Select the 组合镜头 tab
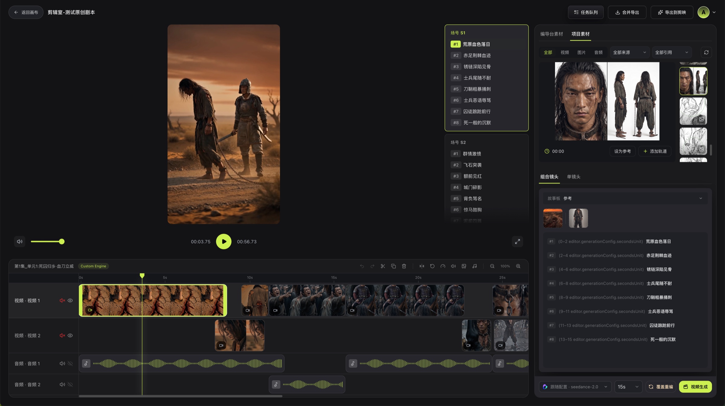The height and width of the screenshot is (406, 725). (549, 177)
